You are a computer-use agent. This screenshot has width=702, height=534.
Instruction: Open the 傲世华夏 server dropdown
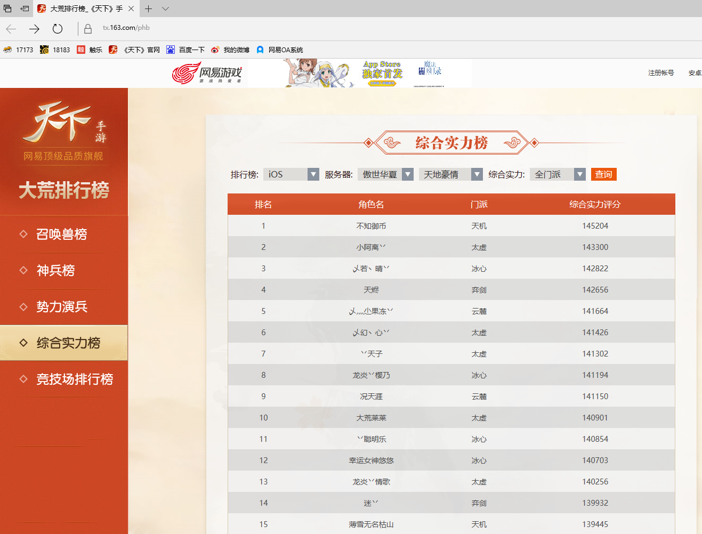pos(385,174)
